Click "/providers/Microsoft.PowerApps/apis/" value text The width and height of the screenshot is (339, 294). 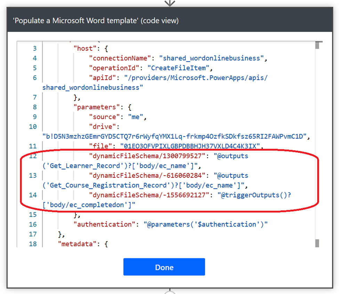click(x=196, y=78)
